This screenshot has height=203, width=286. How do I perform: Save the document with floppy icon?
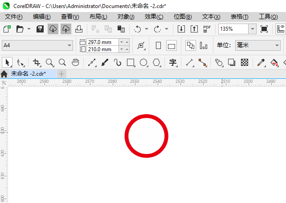(40, 29)
